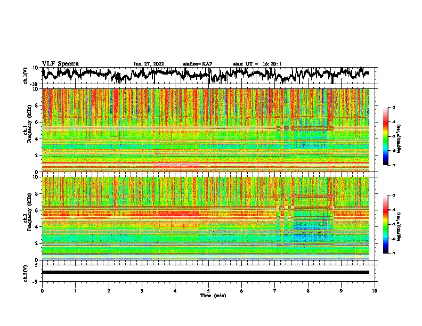
Task: Click the time-axis tick label '7'
Action: pos(275,290)
